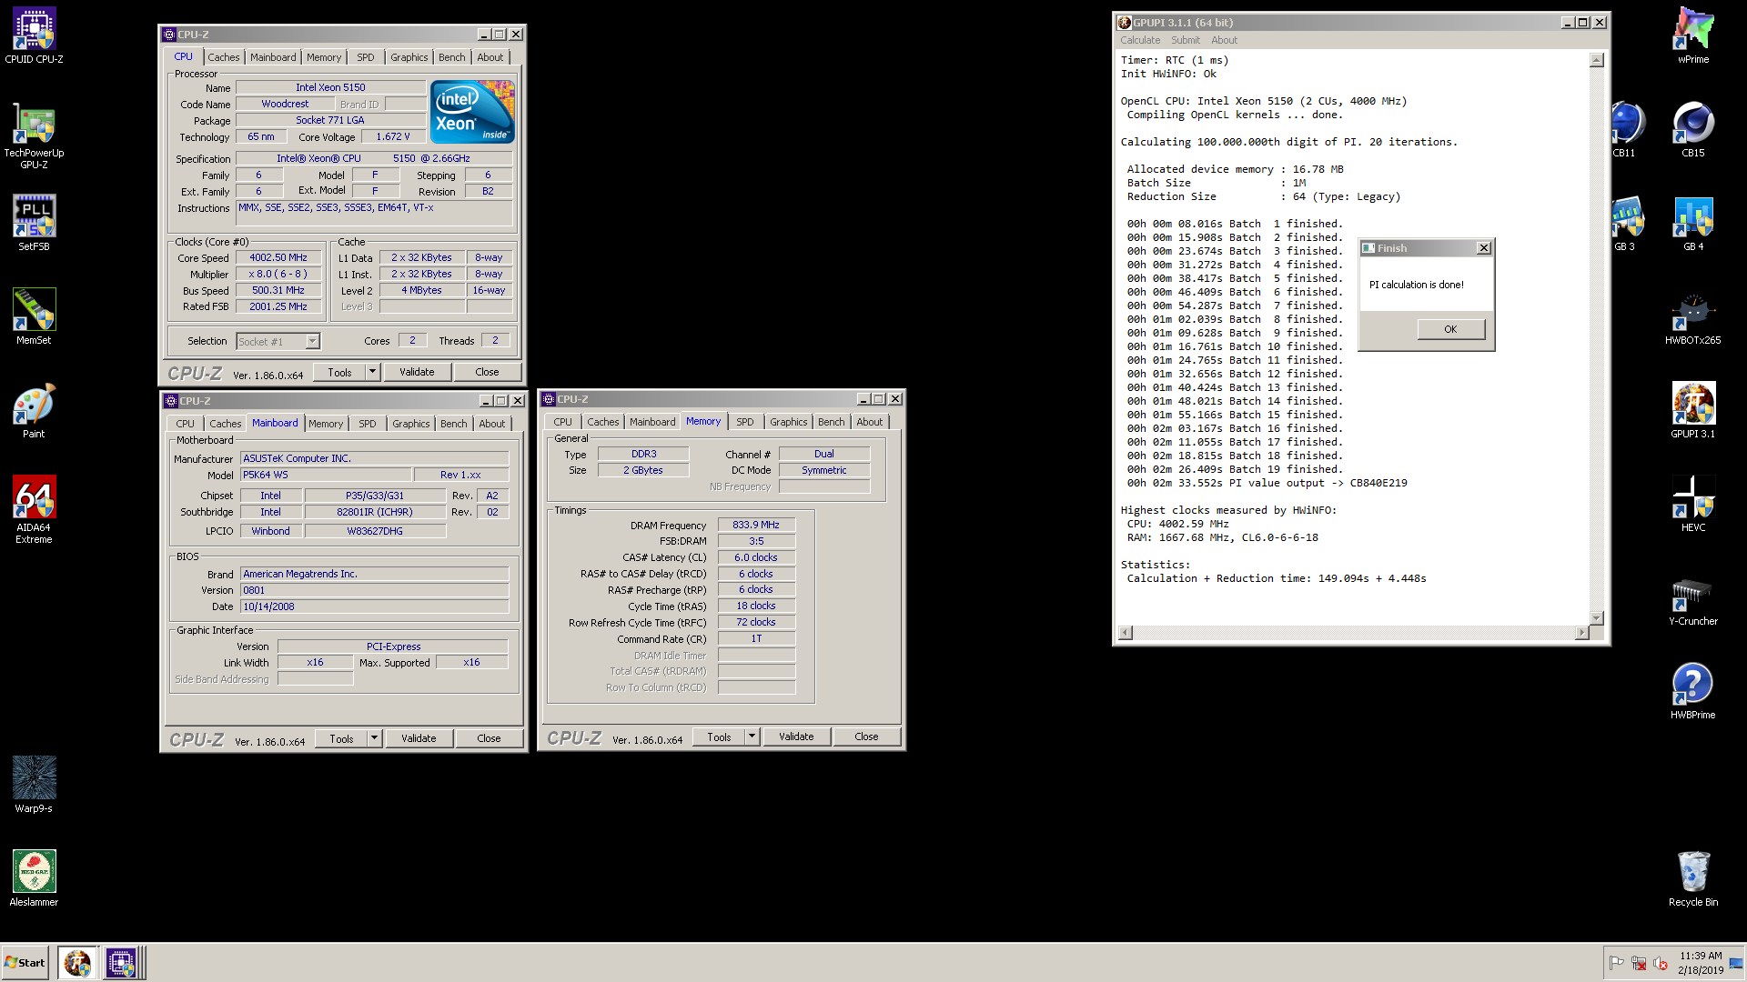This screenshot has height=982, width=1747.
Task: Click the PI value output CB840E219 line
Action: pos(1267,483)
